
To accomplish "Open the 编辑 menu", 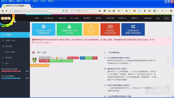I will point(11,1).
